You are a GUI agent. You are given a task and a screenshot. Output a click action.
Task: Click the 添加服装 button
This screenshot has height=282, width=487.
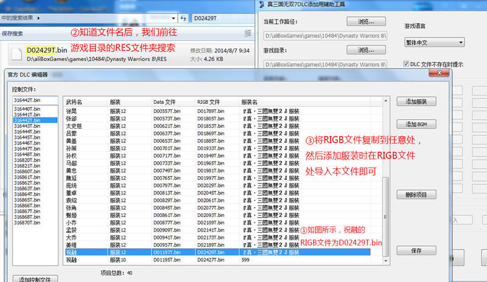416,101
